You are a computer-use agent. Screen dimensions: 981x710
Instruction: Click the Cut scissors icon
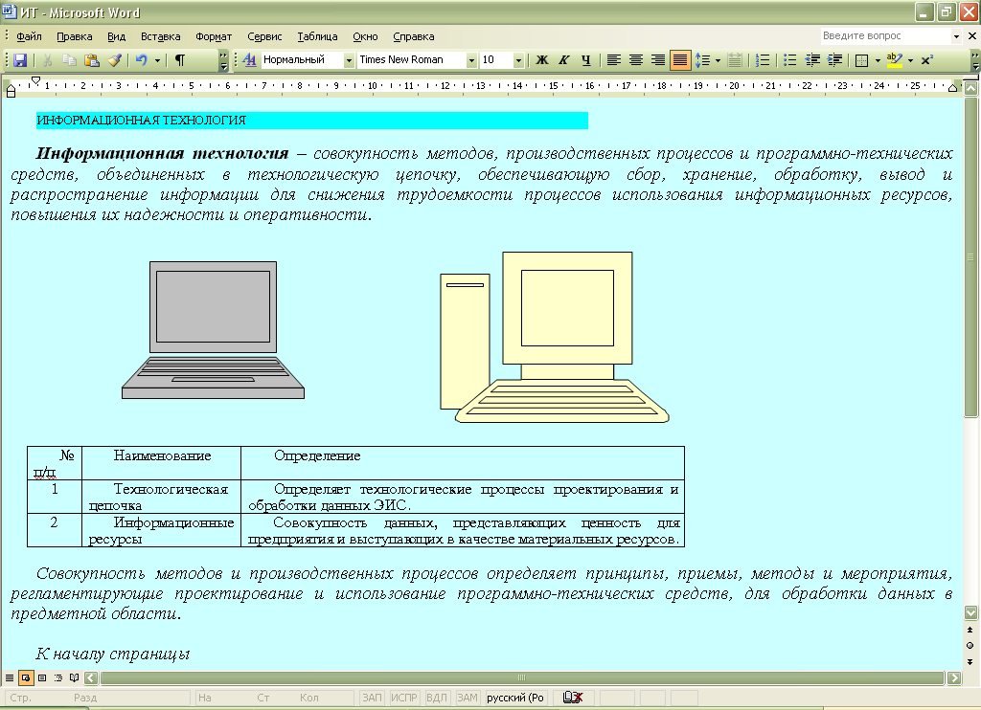click(48, 60)
